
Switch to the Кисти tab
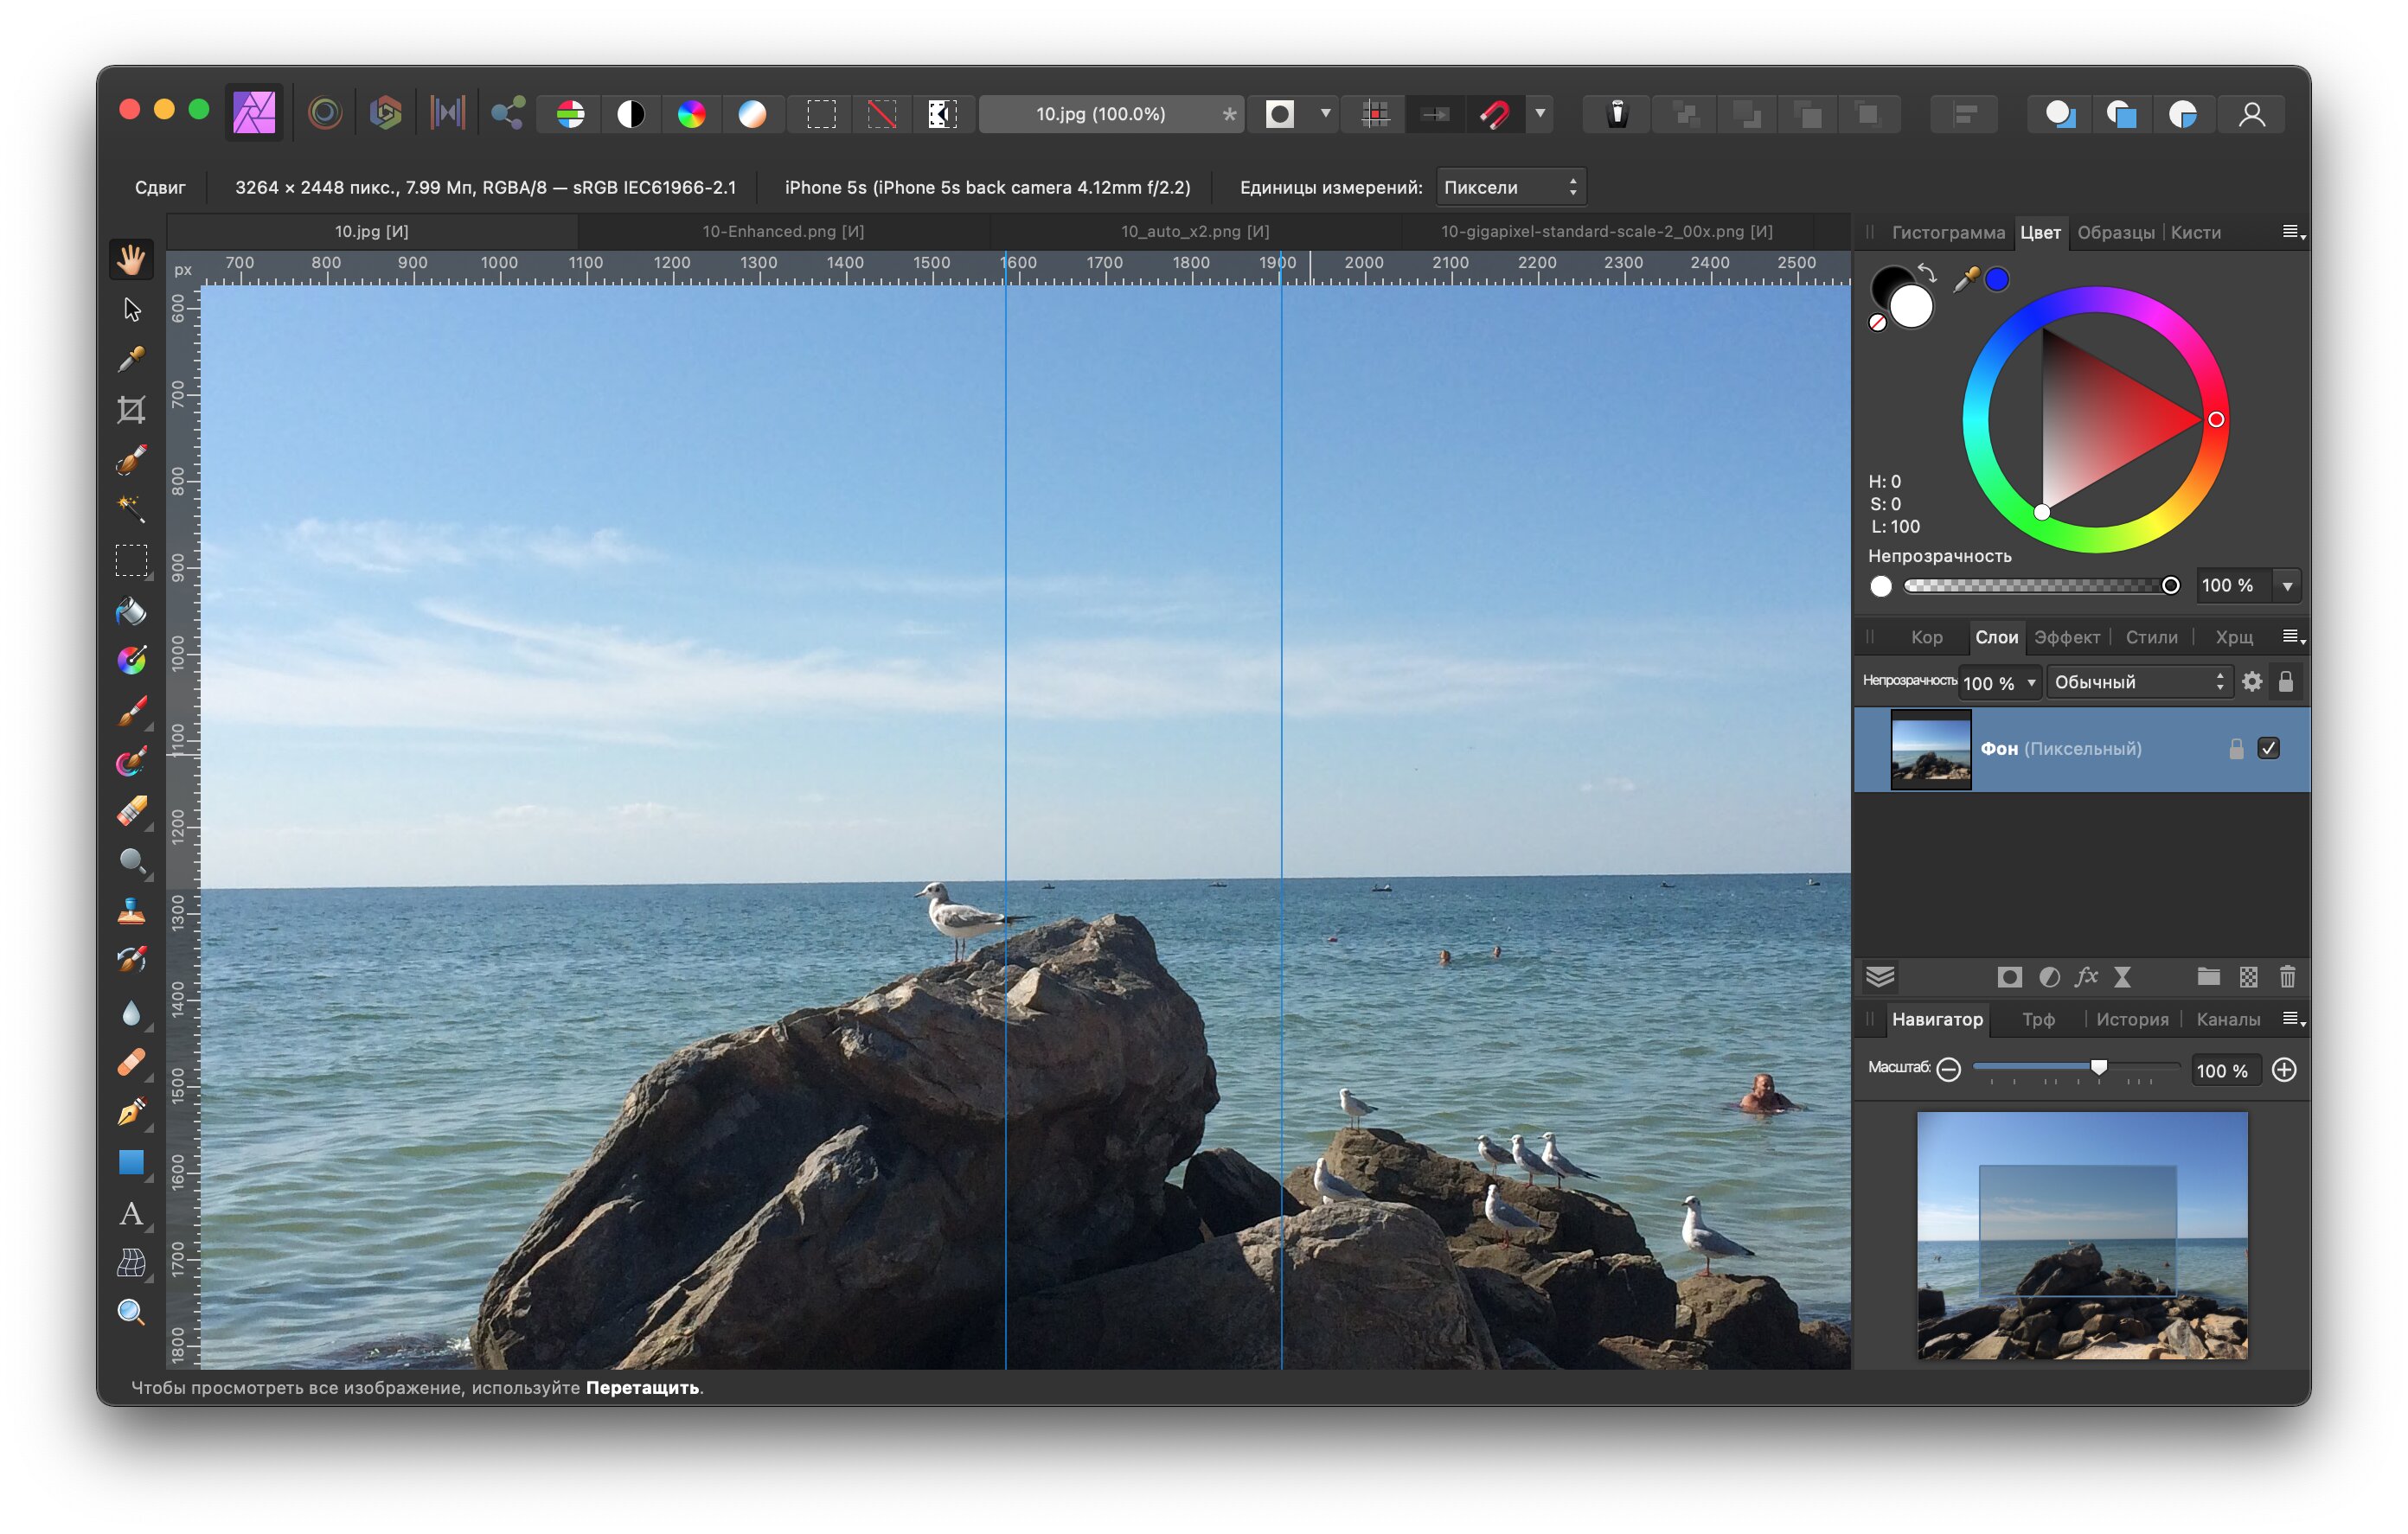tap(2196, 232)
